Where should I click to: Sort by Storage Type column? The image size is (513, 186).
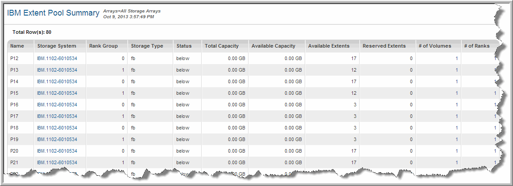click(147, 46)
